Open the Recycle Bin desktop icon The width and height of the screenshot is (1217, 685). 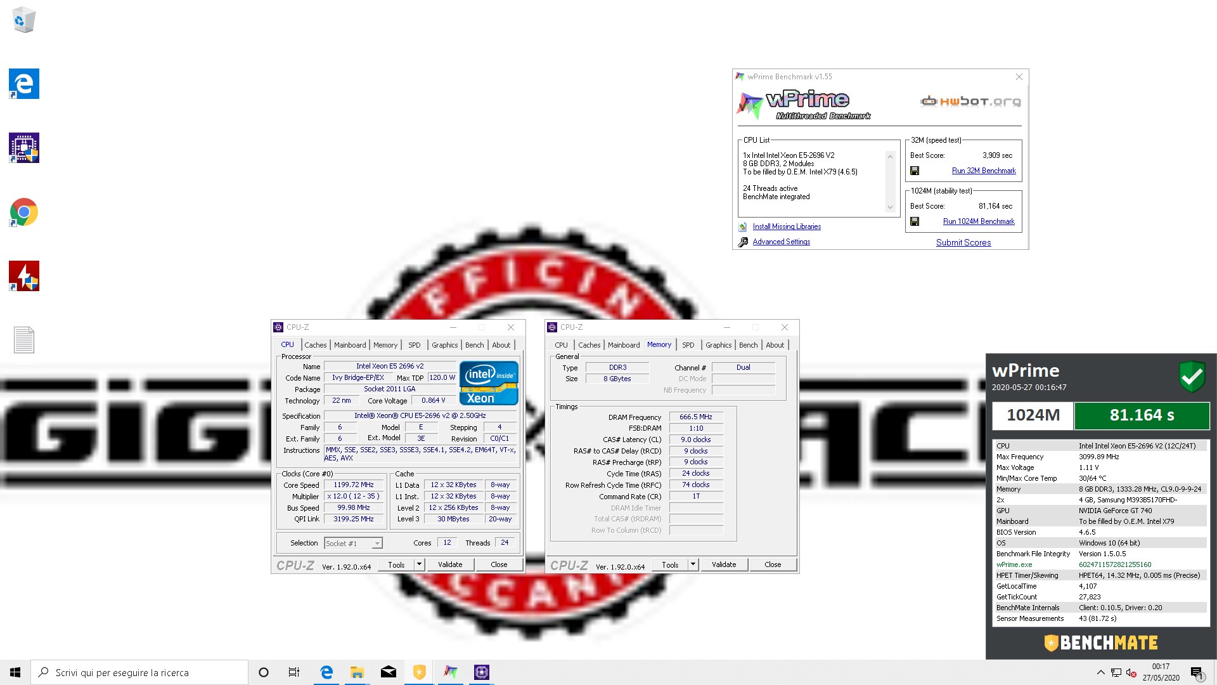point(24,20)
